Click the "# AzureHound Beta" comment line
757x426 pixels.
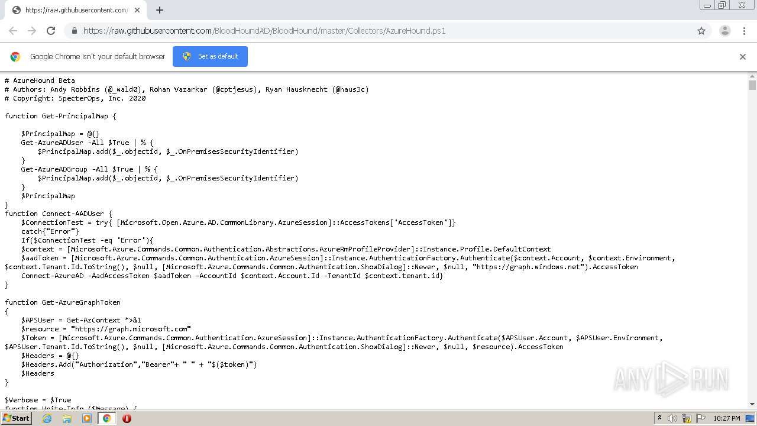point(40,80)
